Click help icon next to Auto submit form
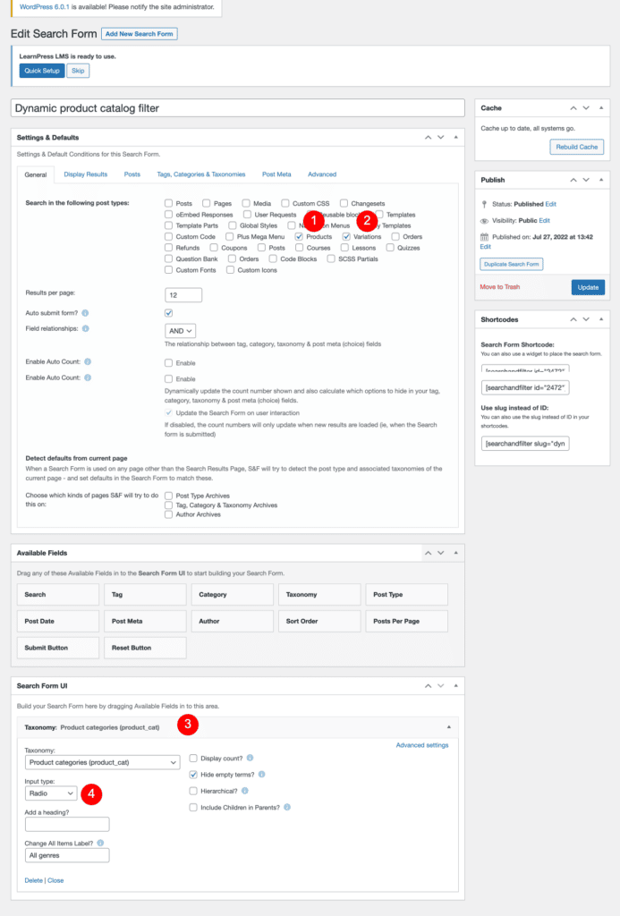The width and height of the screenshot is (620, 916). [86, 312]
